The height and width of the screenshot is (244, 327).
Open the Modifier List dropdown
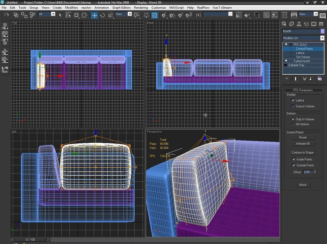coord(322,38)
